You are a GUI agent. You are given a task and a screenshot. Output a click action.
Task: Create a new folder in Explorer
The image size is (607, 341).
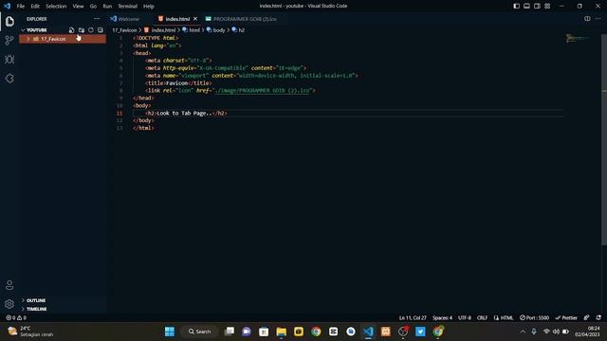point(82,29)
